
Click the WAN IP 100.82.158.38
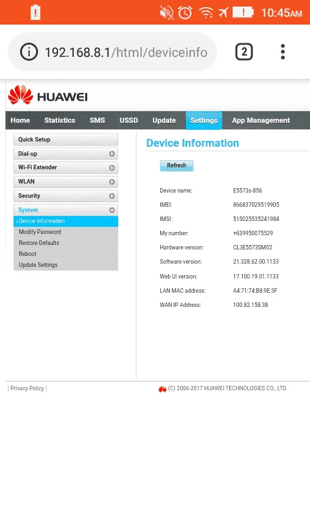(251, 305)
